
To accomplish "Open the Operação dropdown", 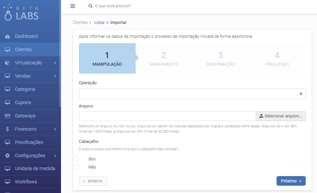I will tap(192, 94).
